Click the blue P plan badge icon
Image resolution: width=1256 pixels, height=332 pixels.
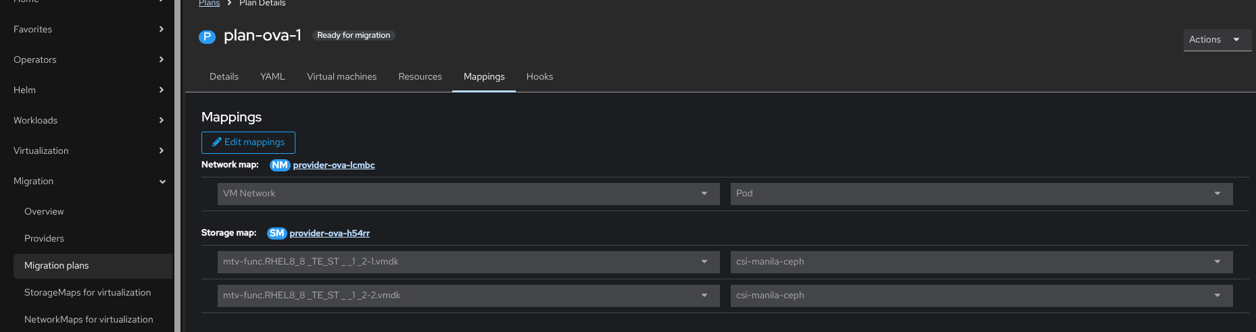(x=207, y=36)
